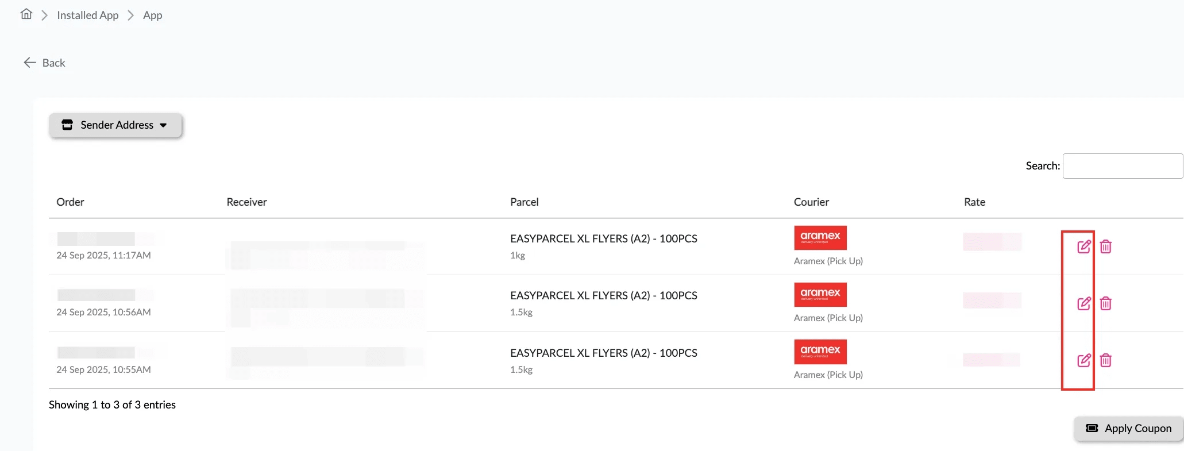Click parcel name in the 11:17AM row

click(x=604, y=238)
